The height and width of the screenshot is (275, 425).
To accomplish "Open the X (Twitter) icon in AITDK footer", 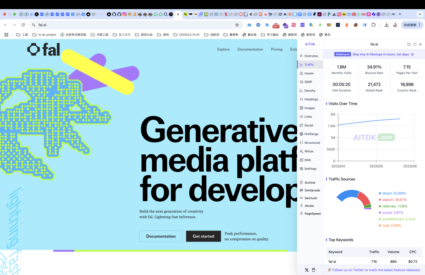I will point(307,270).
